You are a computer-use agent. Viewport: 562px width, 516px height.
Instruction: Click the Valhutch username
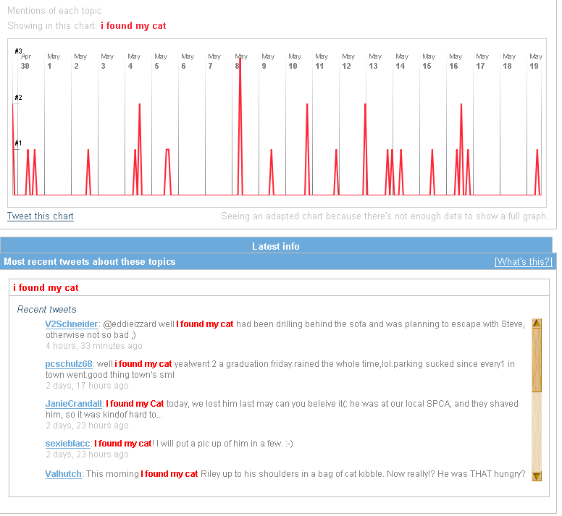point(63,474)
